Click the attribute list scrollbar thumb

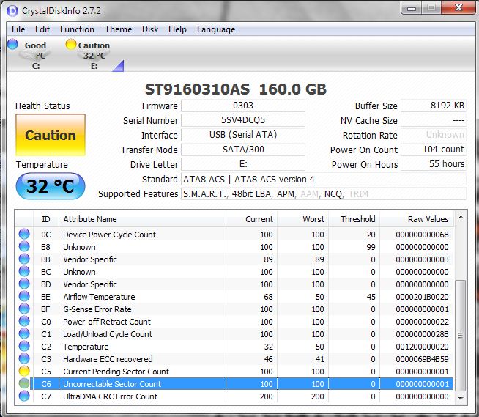click(x=461, y=336)
